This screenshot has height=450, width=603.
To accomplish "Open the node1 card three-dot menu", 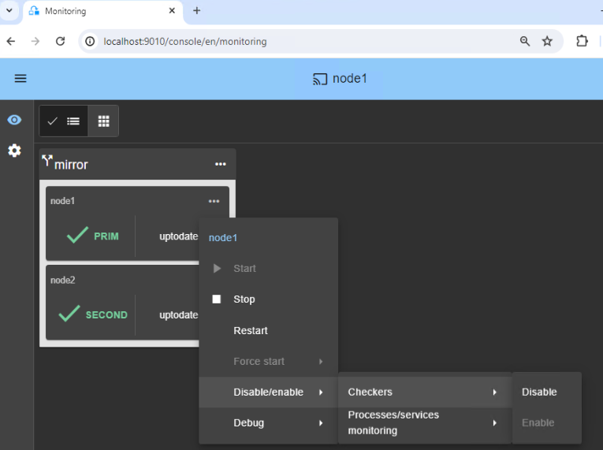I will pos(214,201).
